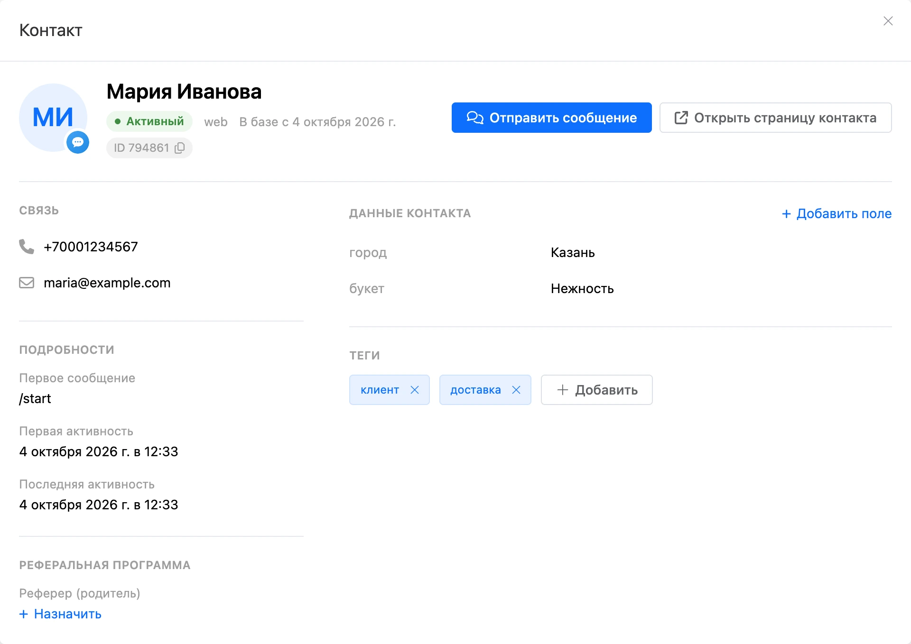This screenshot has height=644, width=911.
Task: Remove the клиент tag
Action: click(415, 390)
